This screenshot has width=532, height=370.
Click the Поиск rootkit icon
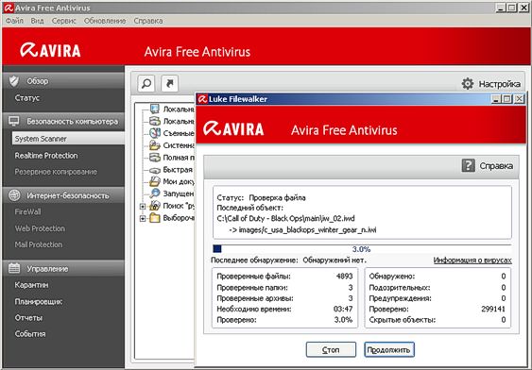pyautogui.click(x=155, y=206)
